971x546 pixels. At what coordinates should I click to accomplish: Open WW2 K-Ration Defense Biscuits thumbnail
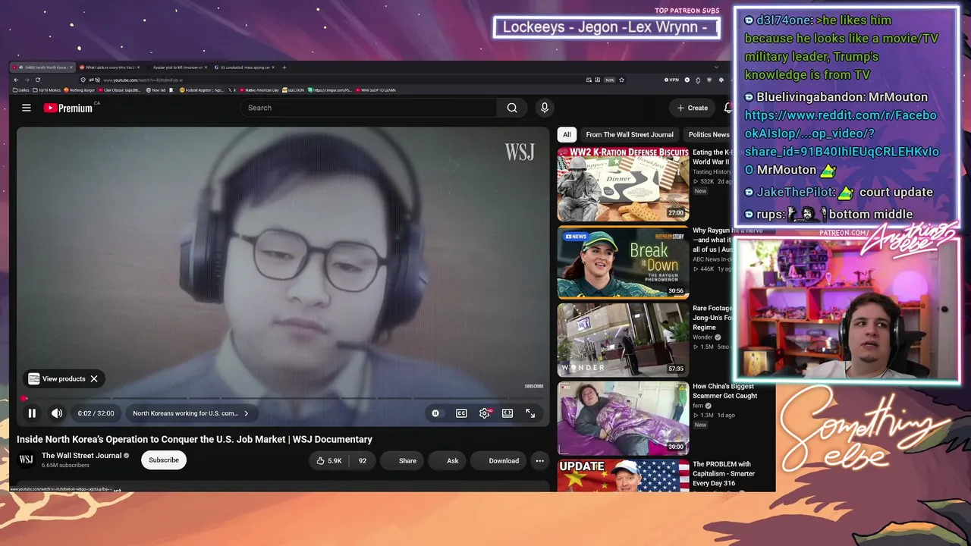pyautogui.click(x=623, y=184)
